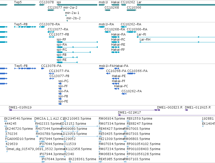
Task: Click the spi-RG transcript
Action: coord(74,52)
